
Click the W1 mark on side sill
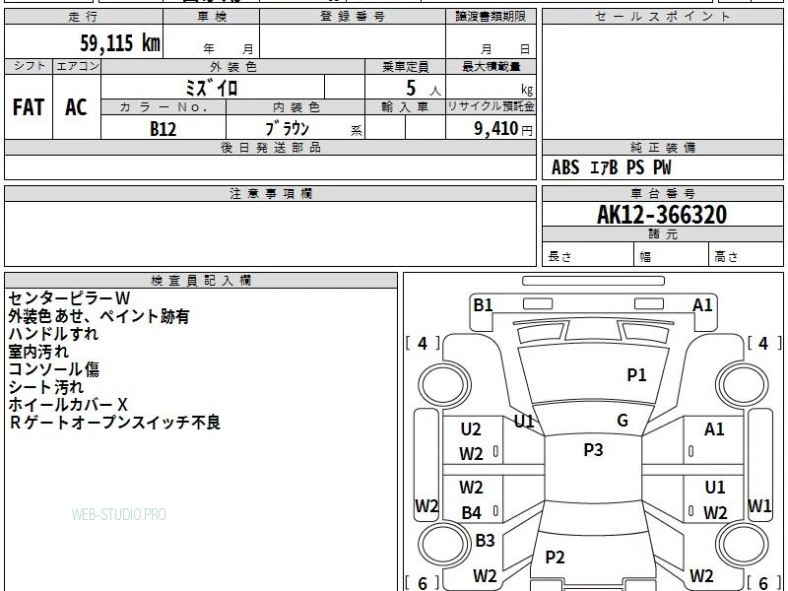tap(759, 505)
